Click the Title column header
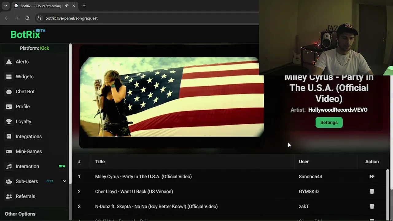Image resolution: width=393 pixels, height=221 pixels. pos(100,161)
